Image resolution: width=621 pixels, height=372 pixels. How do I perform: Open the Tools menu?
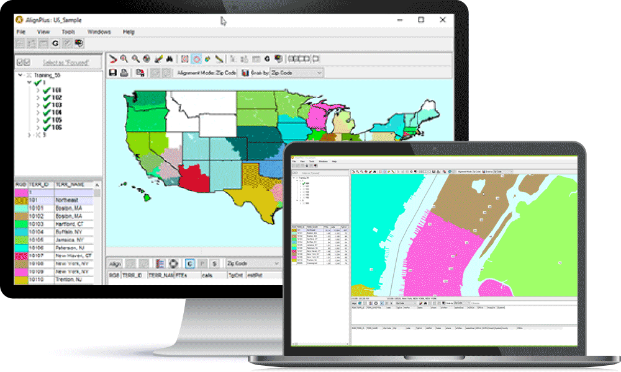[x=68, y=32]
